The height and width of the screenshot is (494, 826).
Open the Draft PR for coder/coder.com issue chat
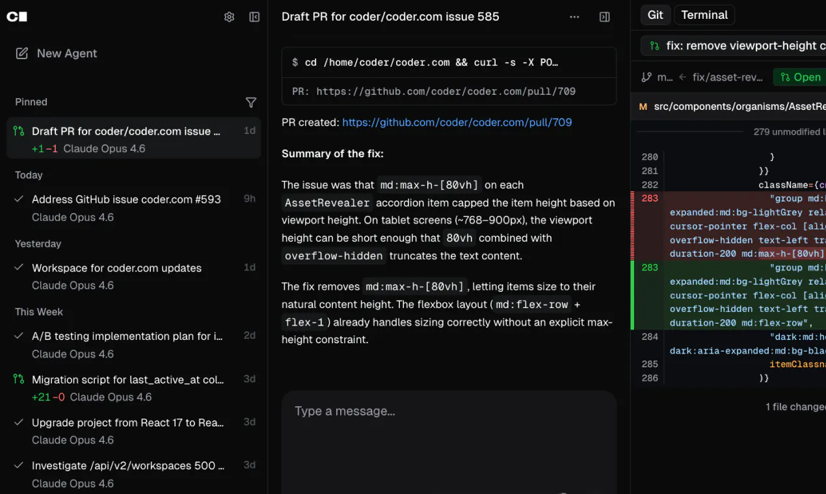tap(133, 139)
